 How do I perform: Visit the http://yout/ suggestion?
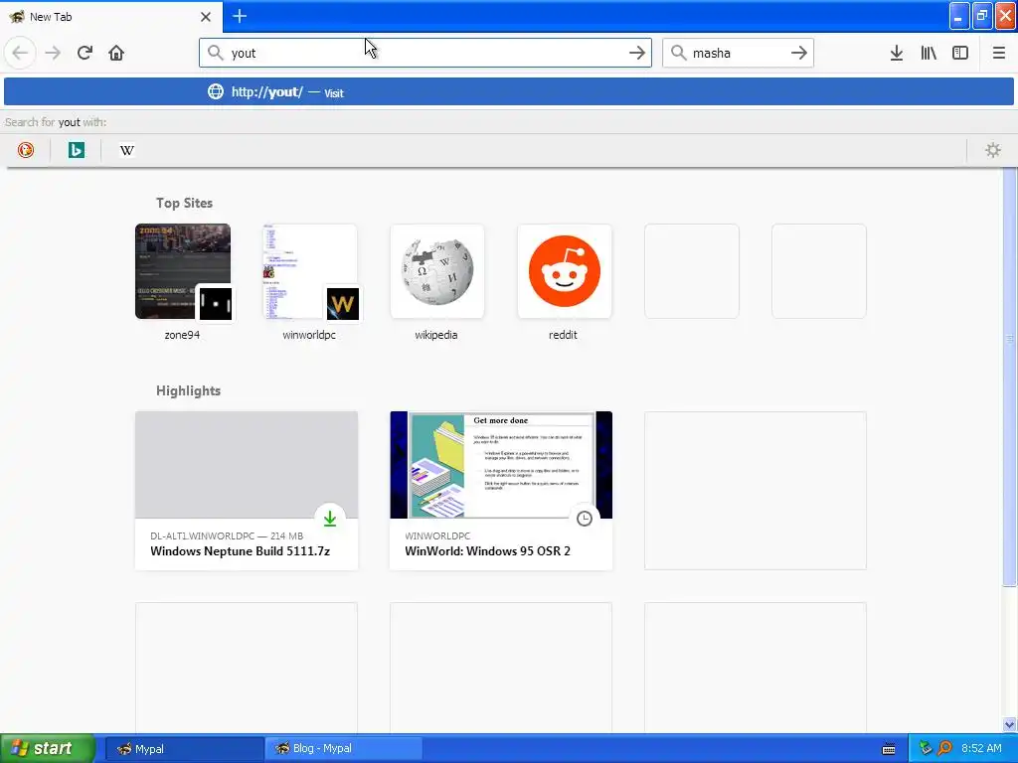508,92
